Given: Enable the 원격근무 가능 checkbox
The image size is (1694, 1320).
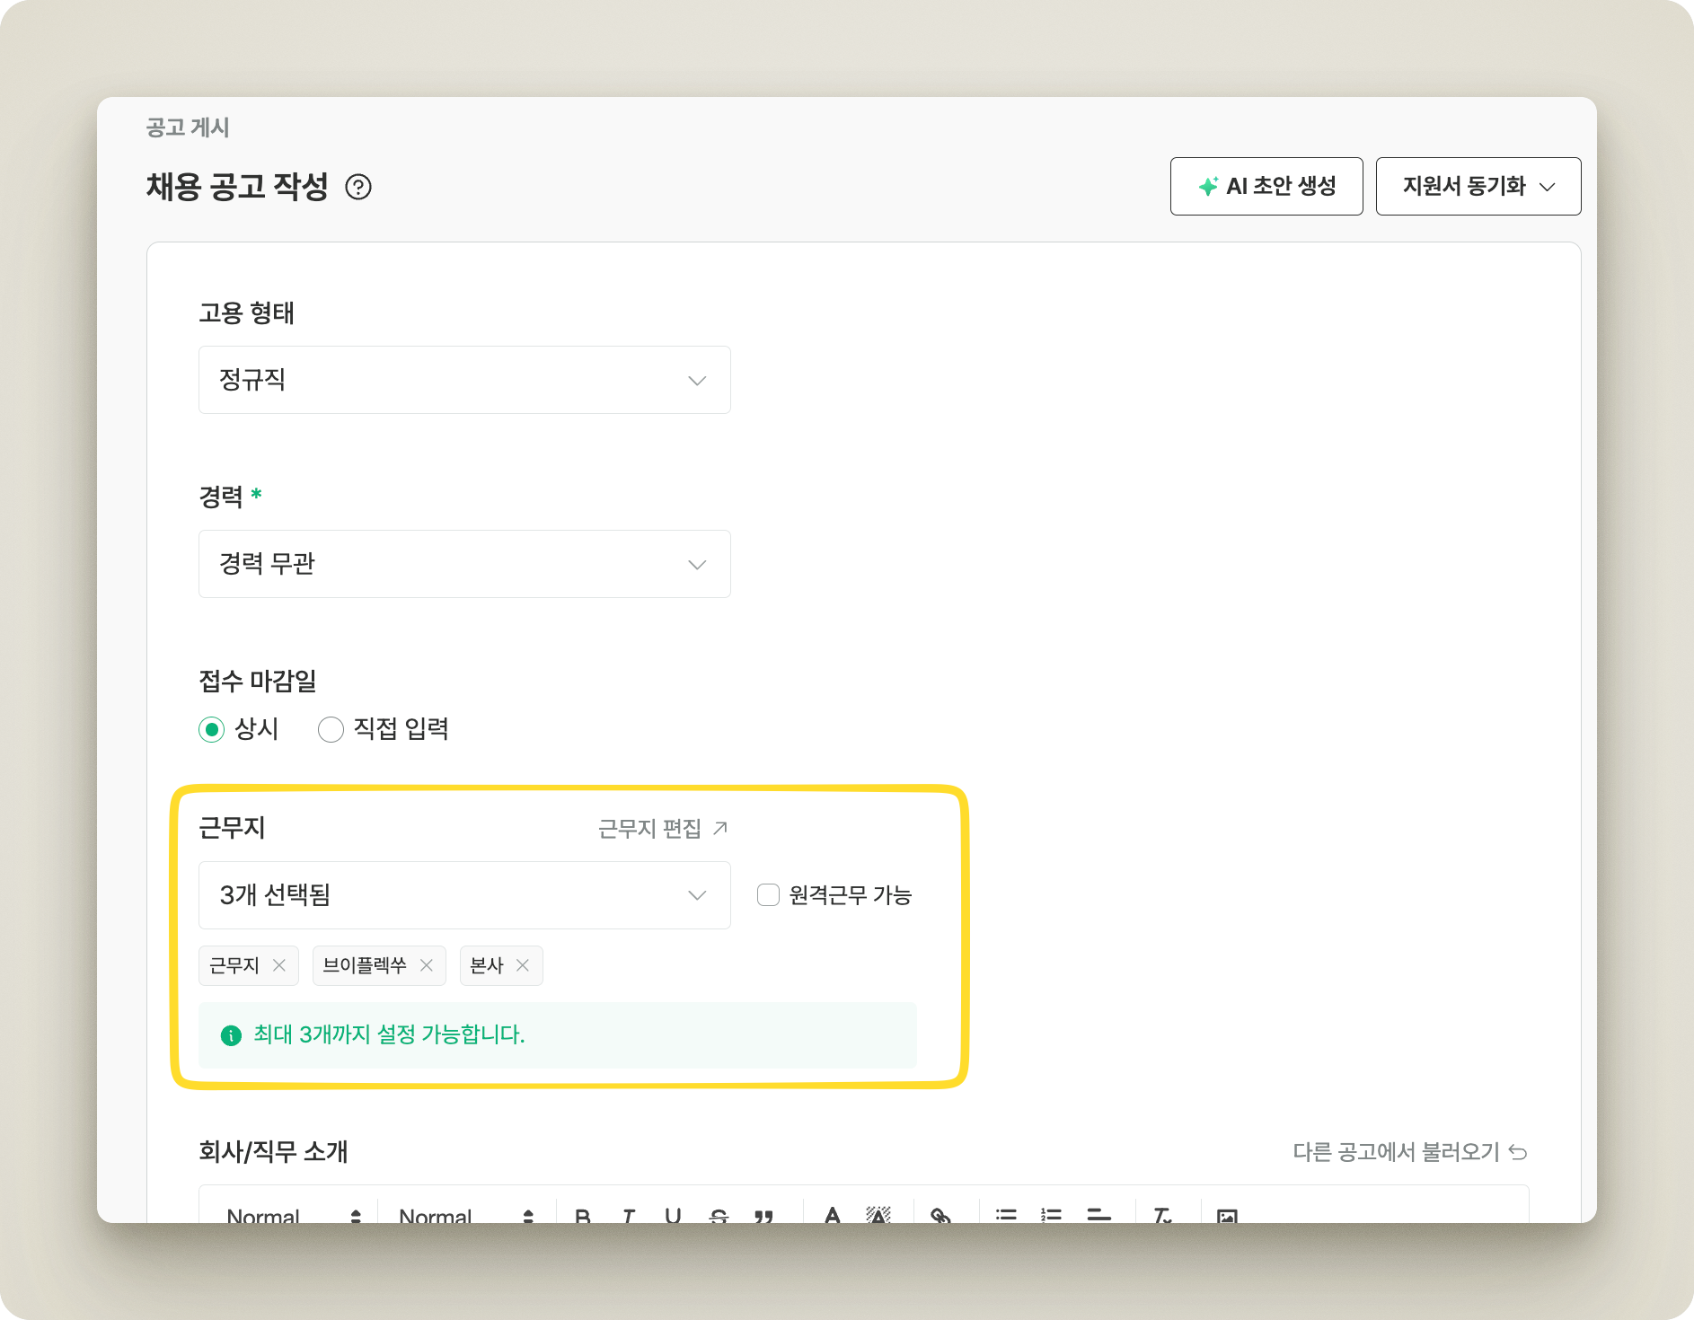Looking at the screenshot, I should click(x=768, y=895).
